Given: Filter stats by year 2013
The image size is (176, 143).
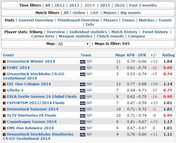Looking at the screenshot, I should pyautogui.click(x=74, y=5).
